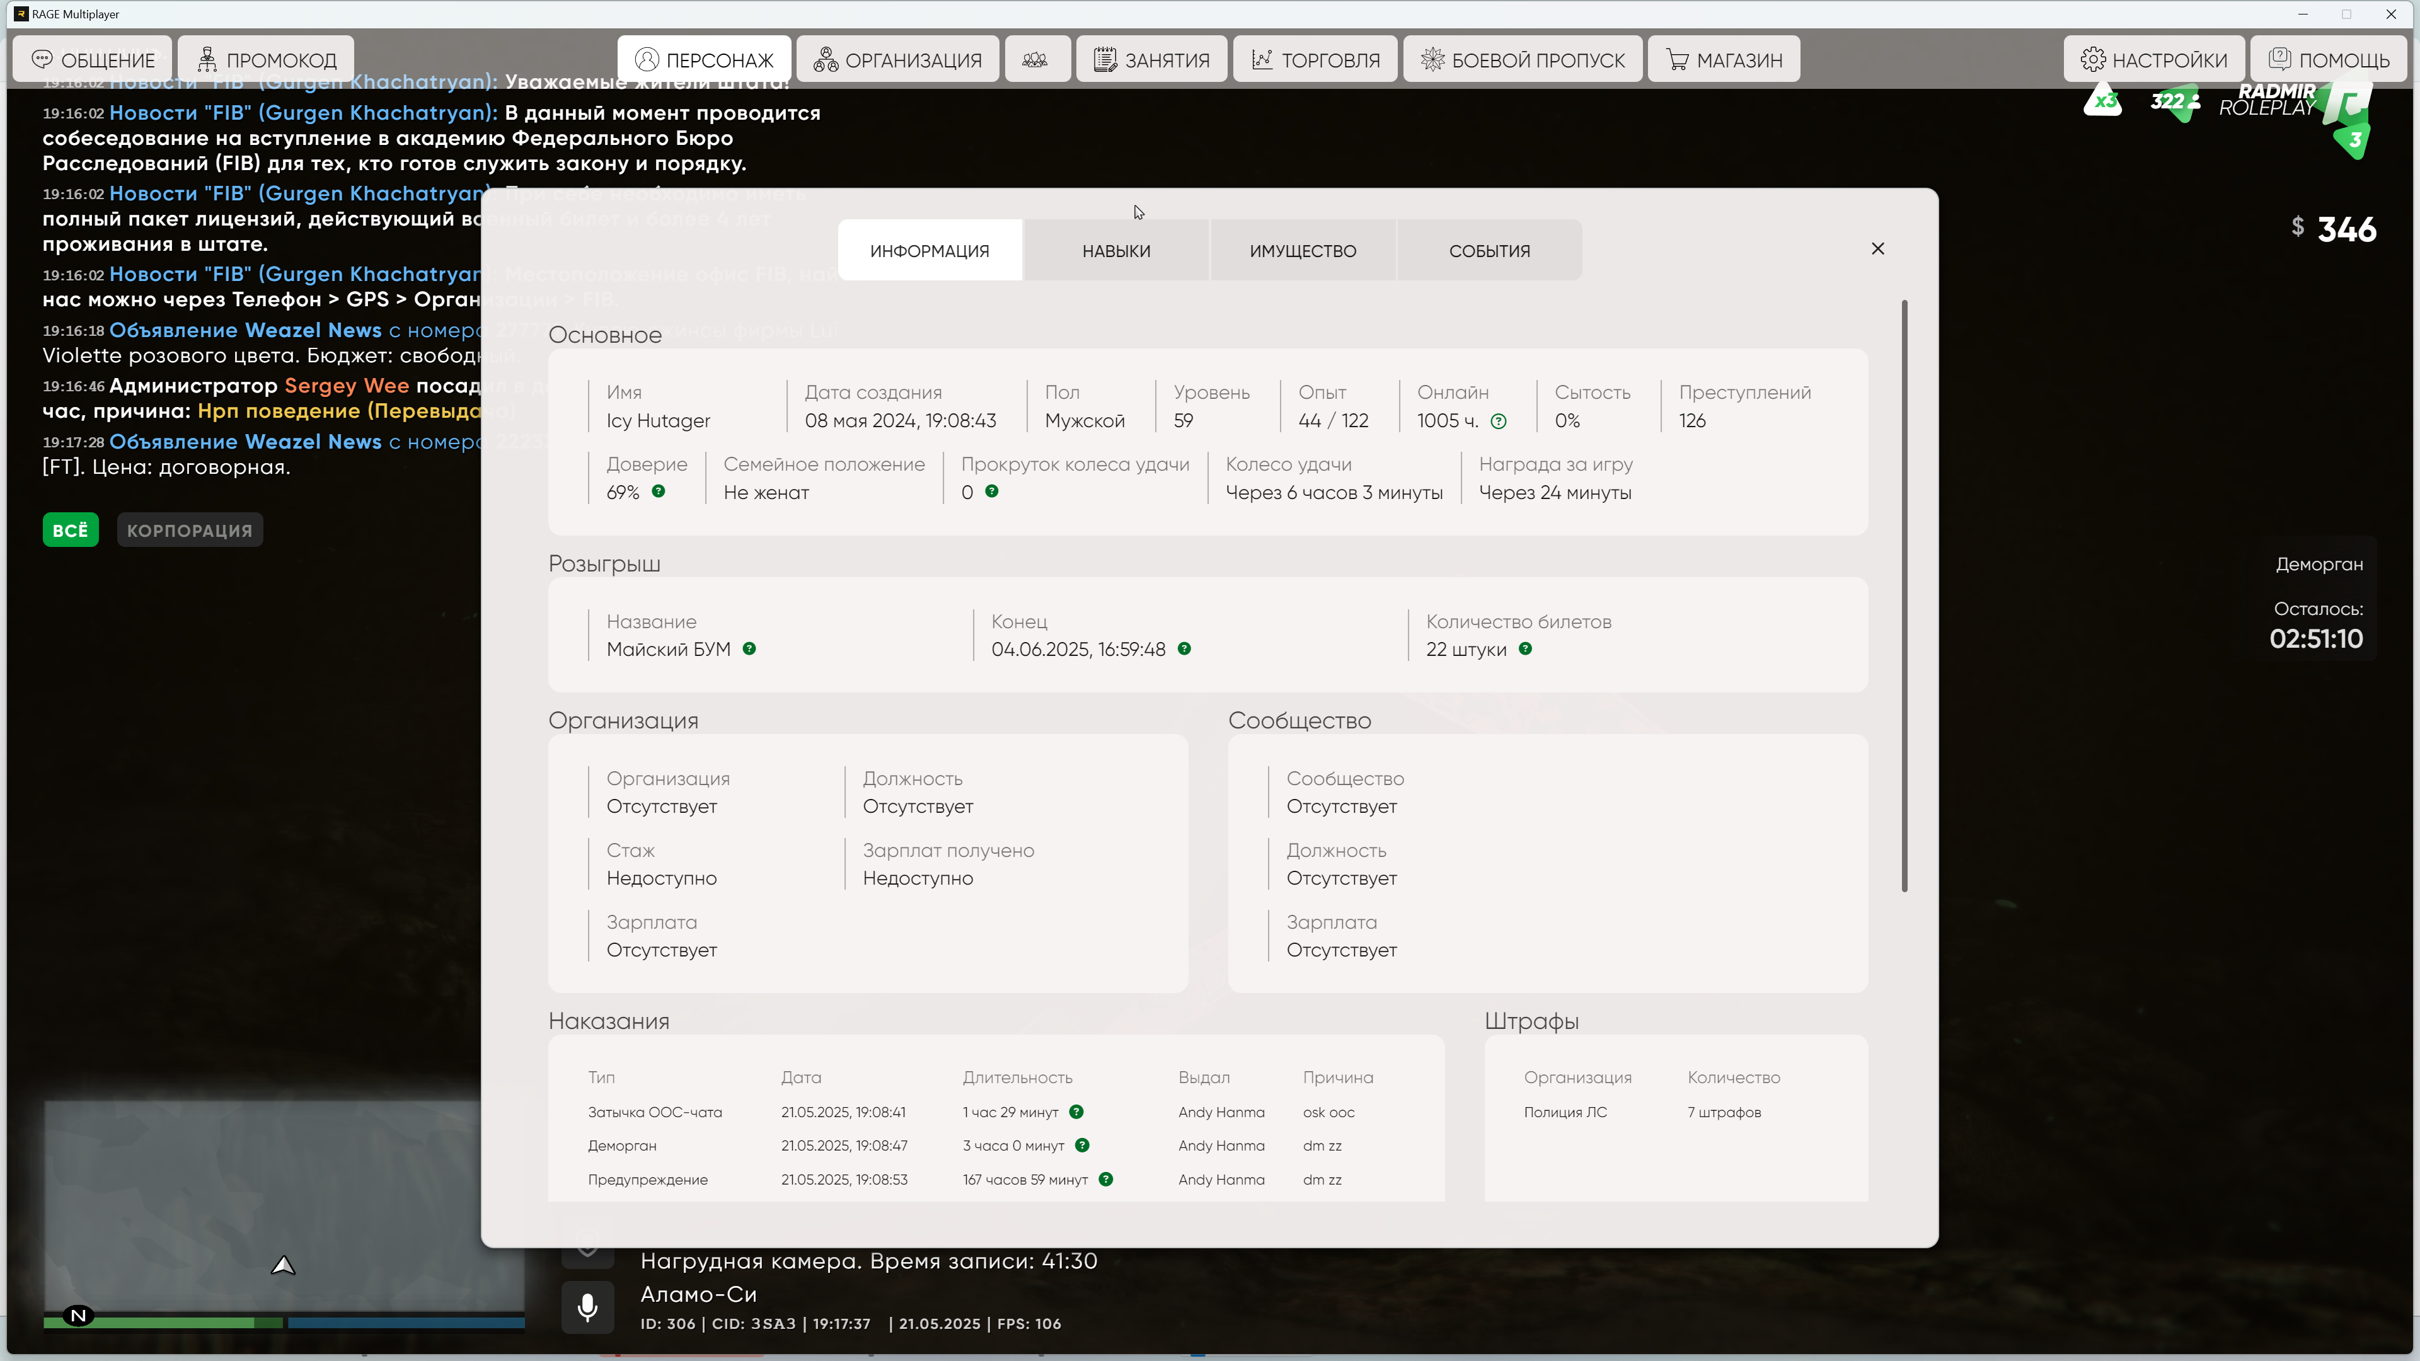
Task: Click the Предупреждение punishment type
Action: [647, 1180]
